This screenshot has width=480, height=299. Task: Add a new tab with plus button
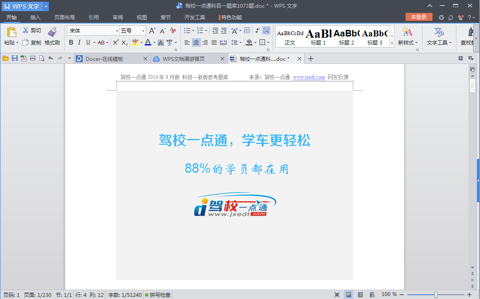[x=311, y=59]
